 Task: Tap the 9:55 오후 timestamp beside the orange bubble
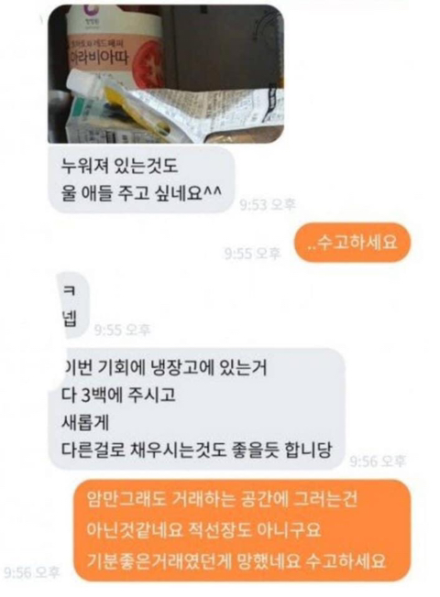252,253
